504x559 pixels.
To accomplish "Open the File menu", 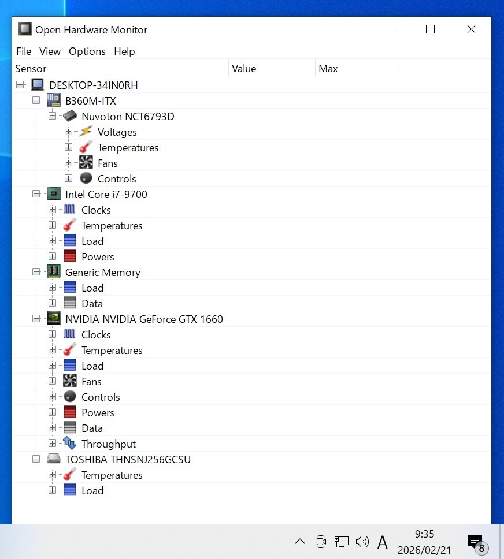I will point(24,51).
